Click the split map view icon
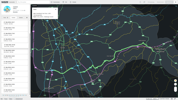 (172, 99)
